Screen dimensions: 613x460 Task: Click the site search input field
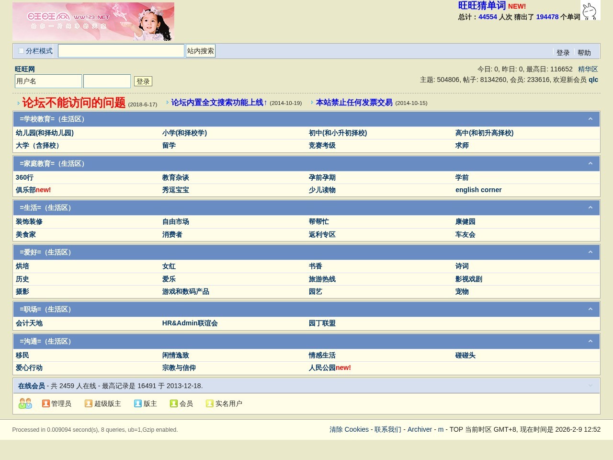121,51
